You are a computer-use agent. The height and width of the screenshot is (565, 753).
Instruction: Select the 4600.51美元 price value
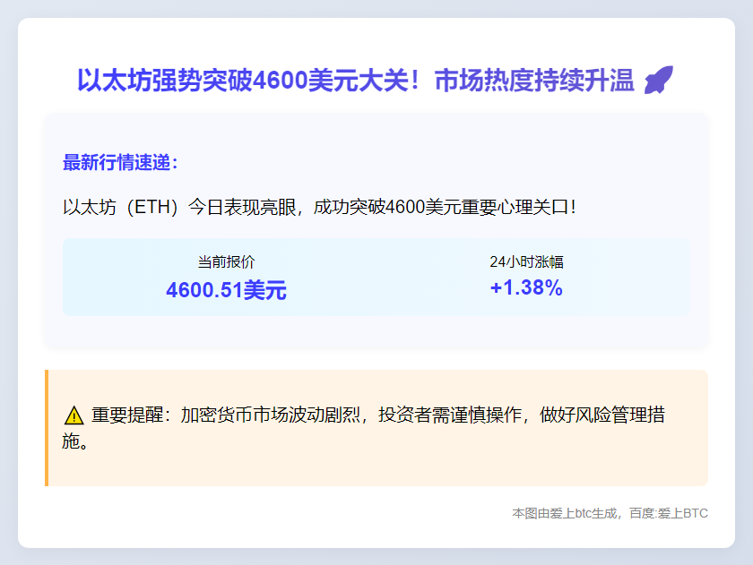coord(226,290)
